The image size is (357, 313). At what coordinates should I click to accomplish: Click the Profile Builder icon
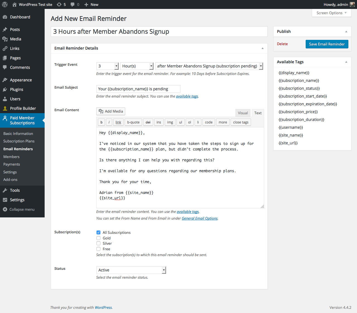pyautogui.click(x=5, y=108)
